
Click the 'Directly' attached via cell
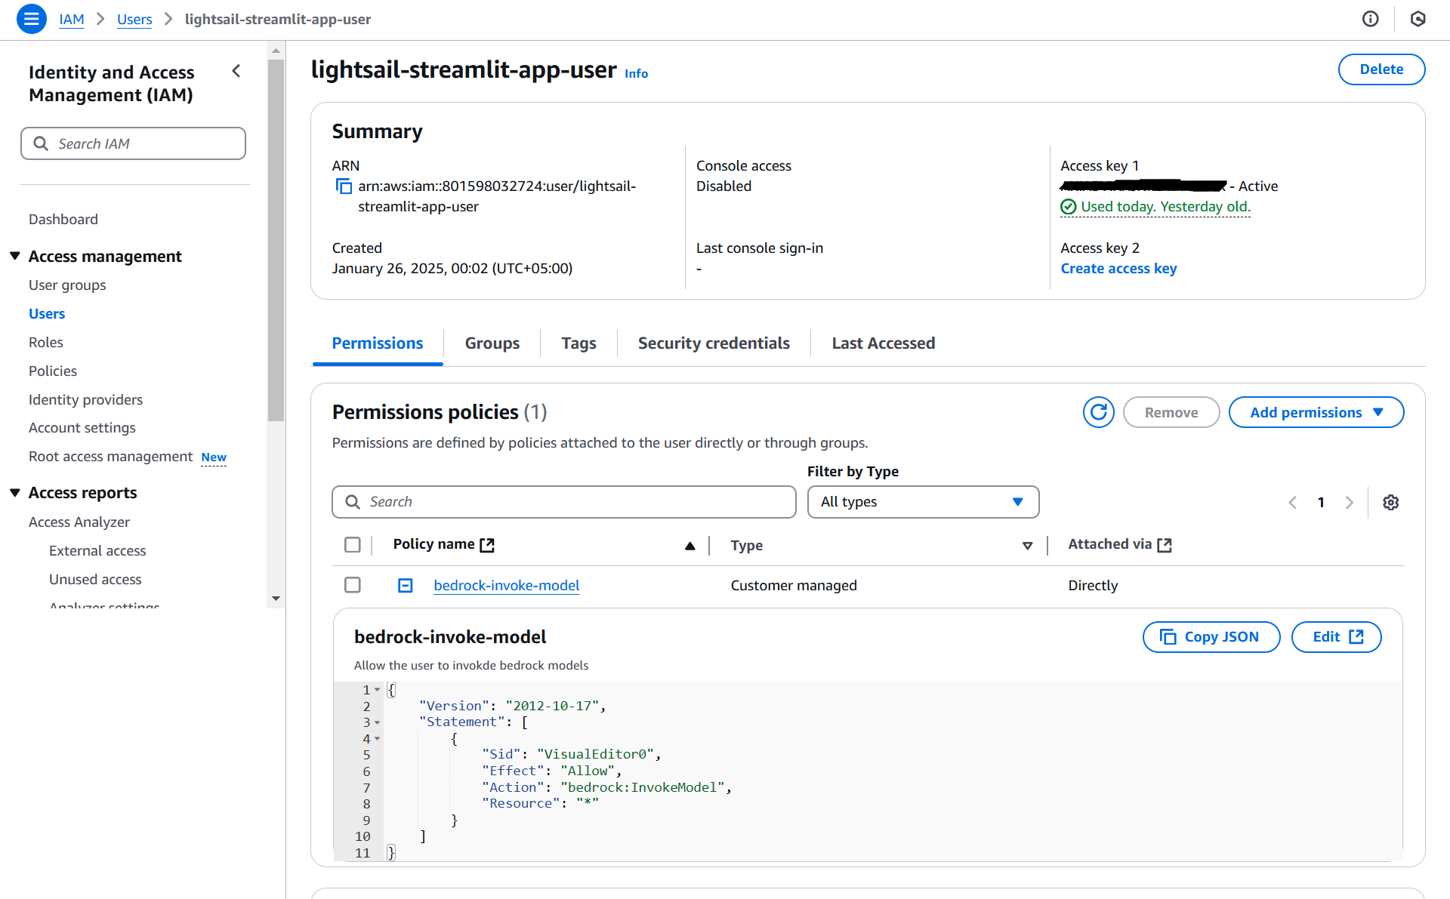pyautogui.click(x=1093, y=586)
